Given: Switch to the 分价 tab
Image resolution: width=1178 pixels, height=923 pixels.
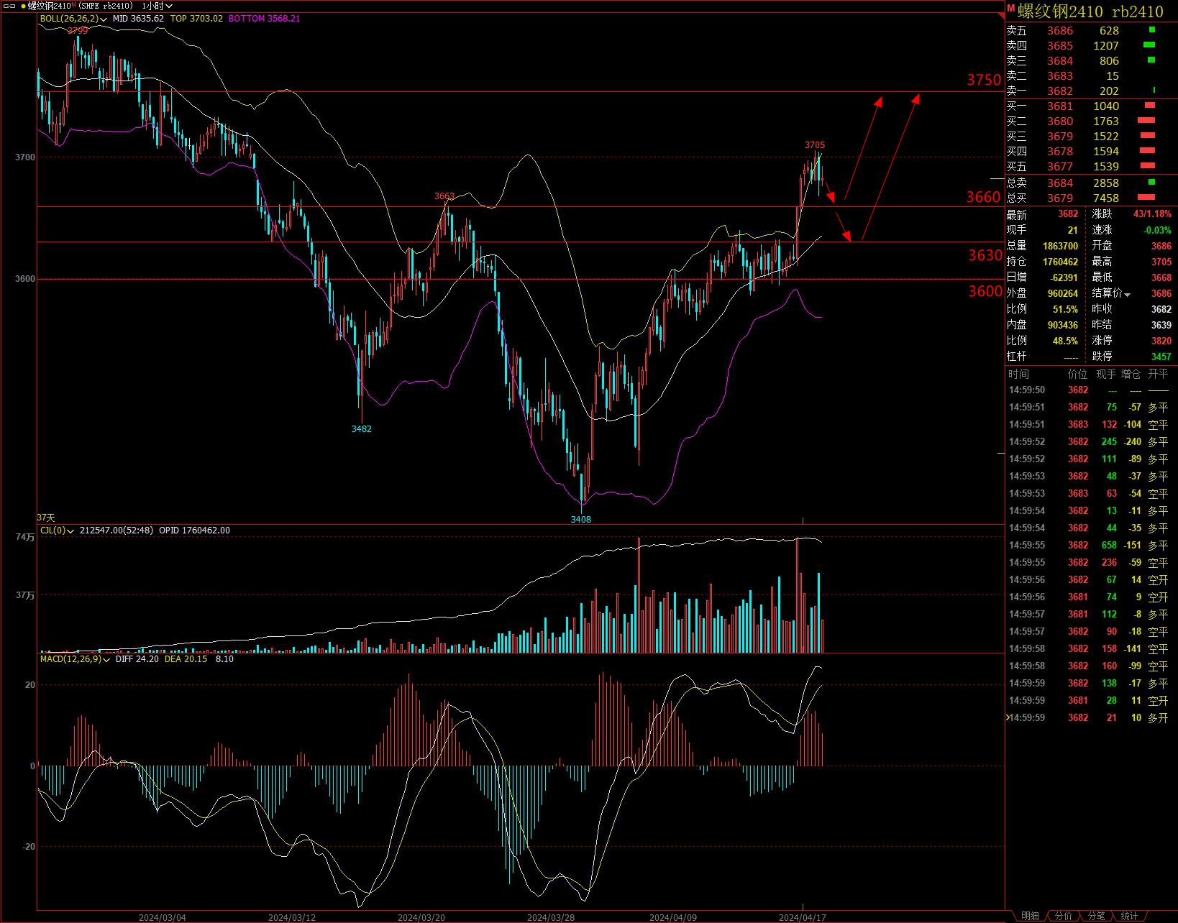Looking at the screenshot, I should coord(1063,916).
